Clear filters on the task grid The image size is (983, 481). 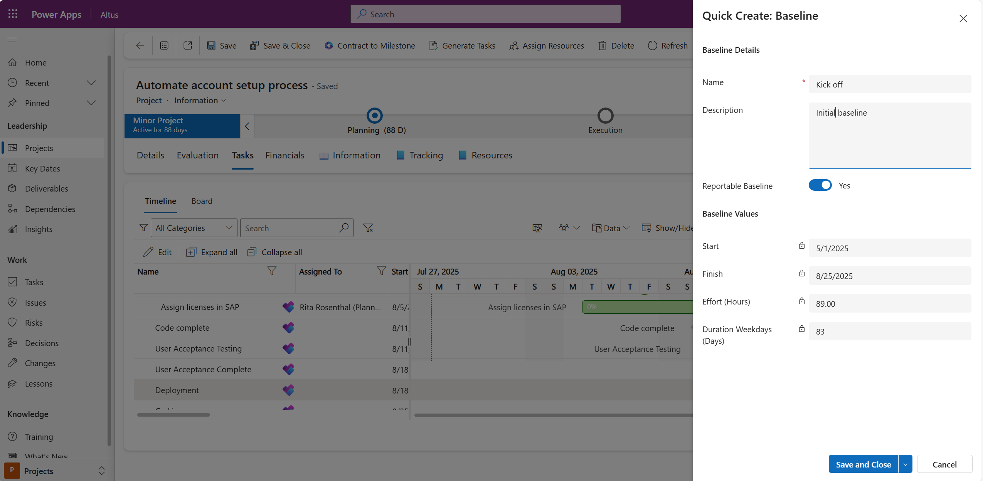click(368, 227)
